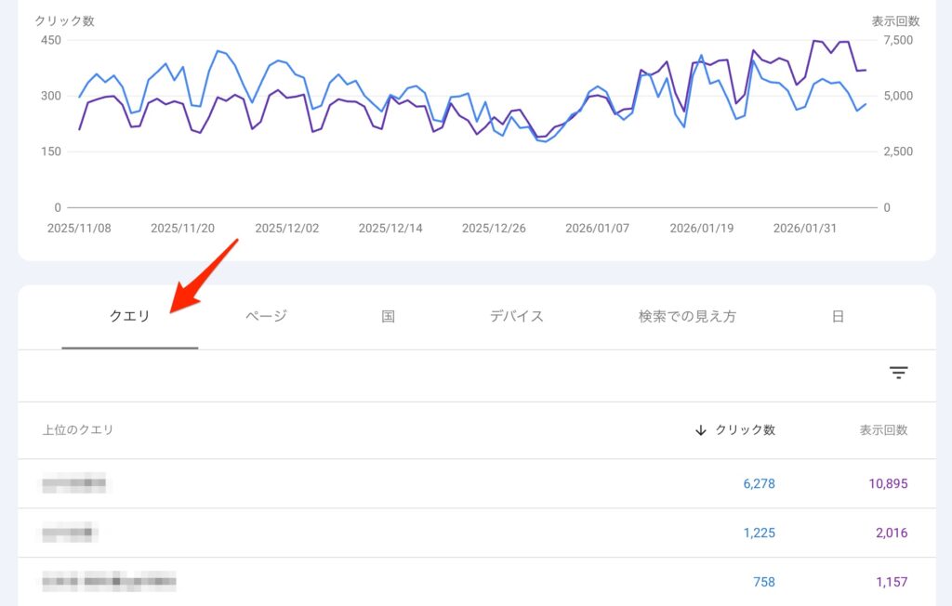Switch to the デバイス tab
This screenshot has height=606, width=952.
[x=516, y=316]
